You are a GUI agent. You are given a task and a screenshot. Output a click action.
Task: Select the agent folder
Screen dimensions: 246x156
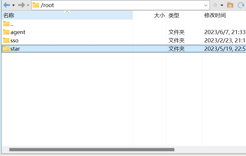click(x=18, y=32)
